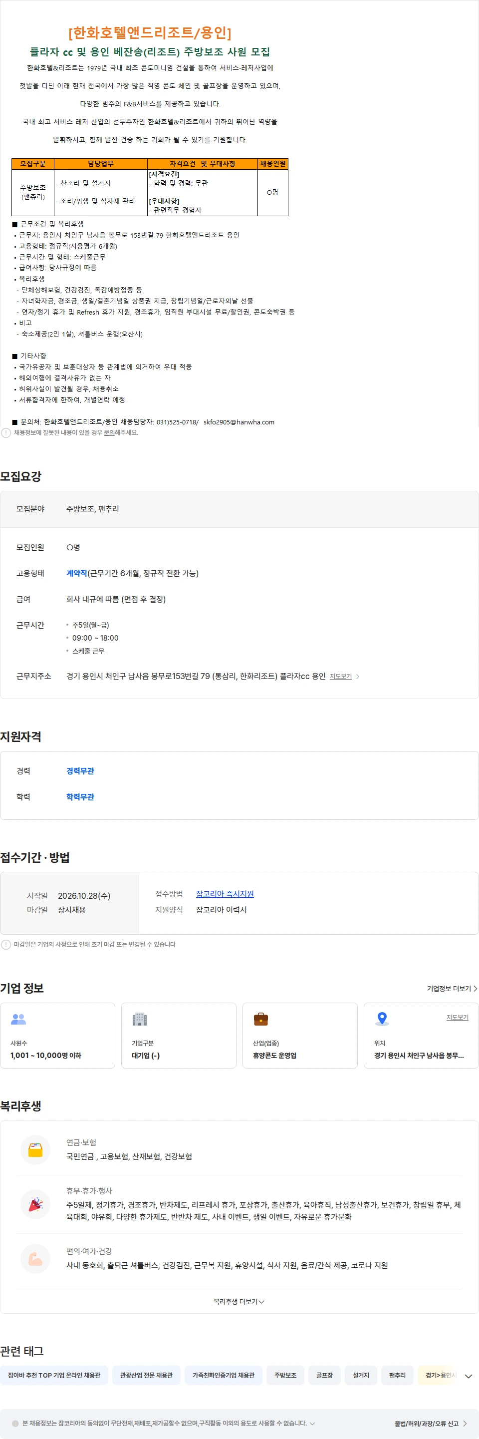Click the 위치 경기 용인시 card text
Image resolution: width=479 pixels, height=1439 pixels.
(x=419, y=1055)
